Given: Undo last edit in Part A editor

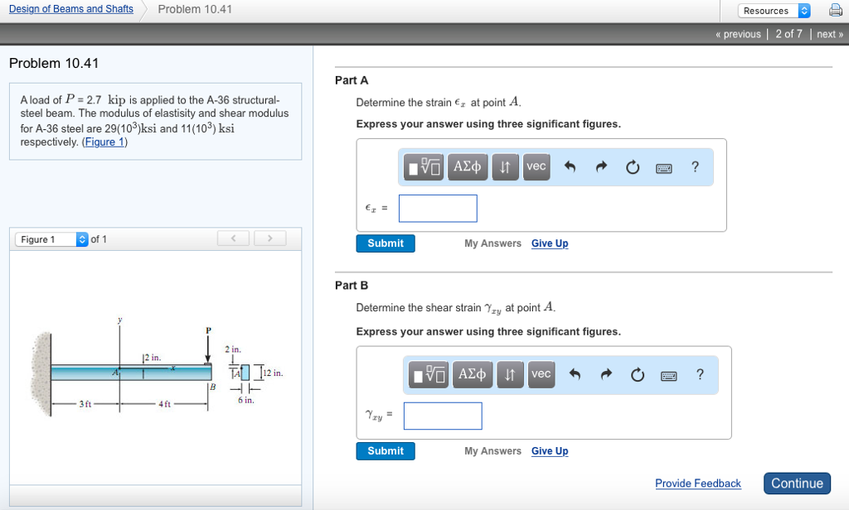Looking at the screenshot, I should (570, 166).
